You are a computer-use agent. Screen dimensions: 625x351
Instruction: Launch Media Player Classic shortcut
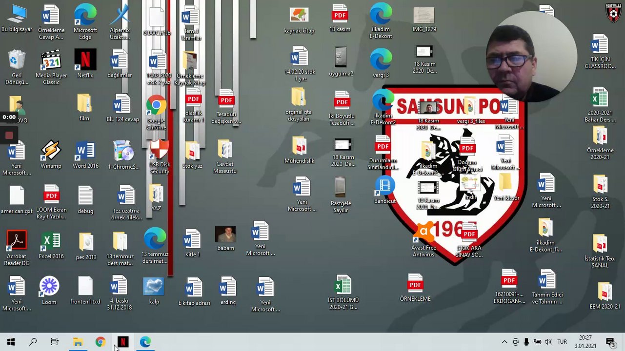point(51,67)
